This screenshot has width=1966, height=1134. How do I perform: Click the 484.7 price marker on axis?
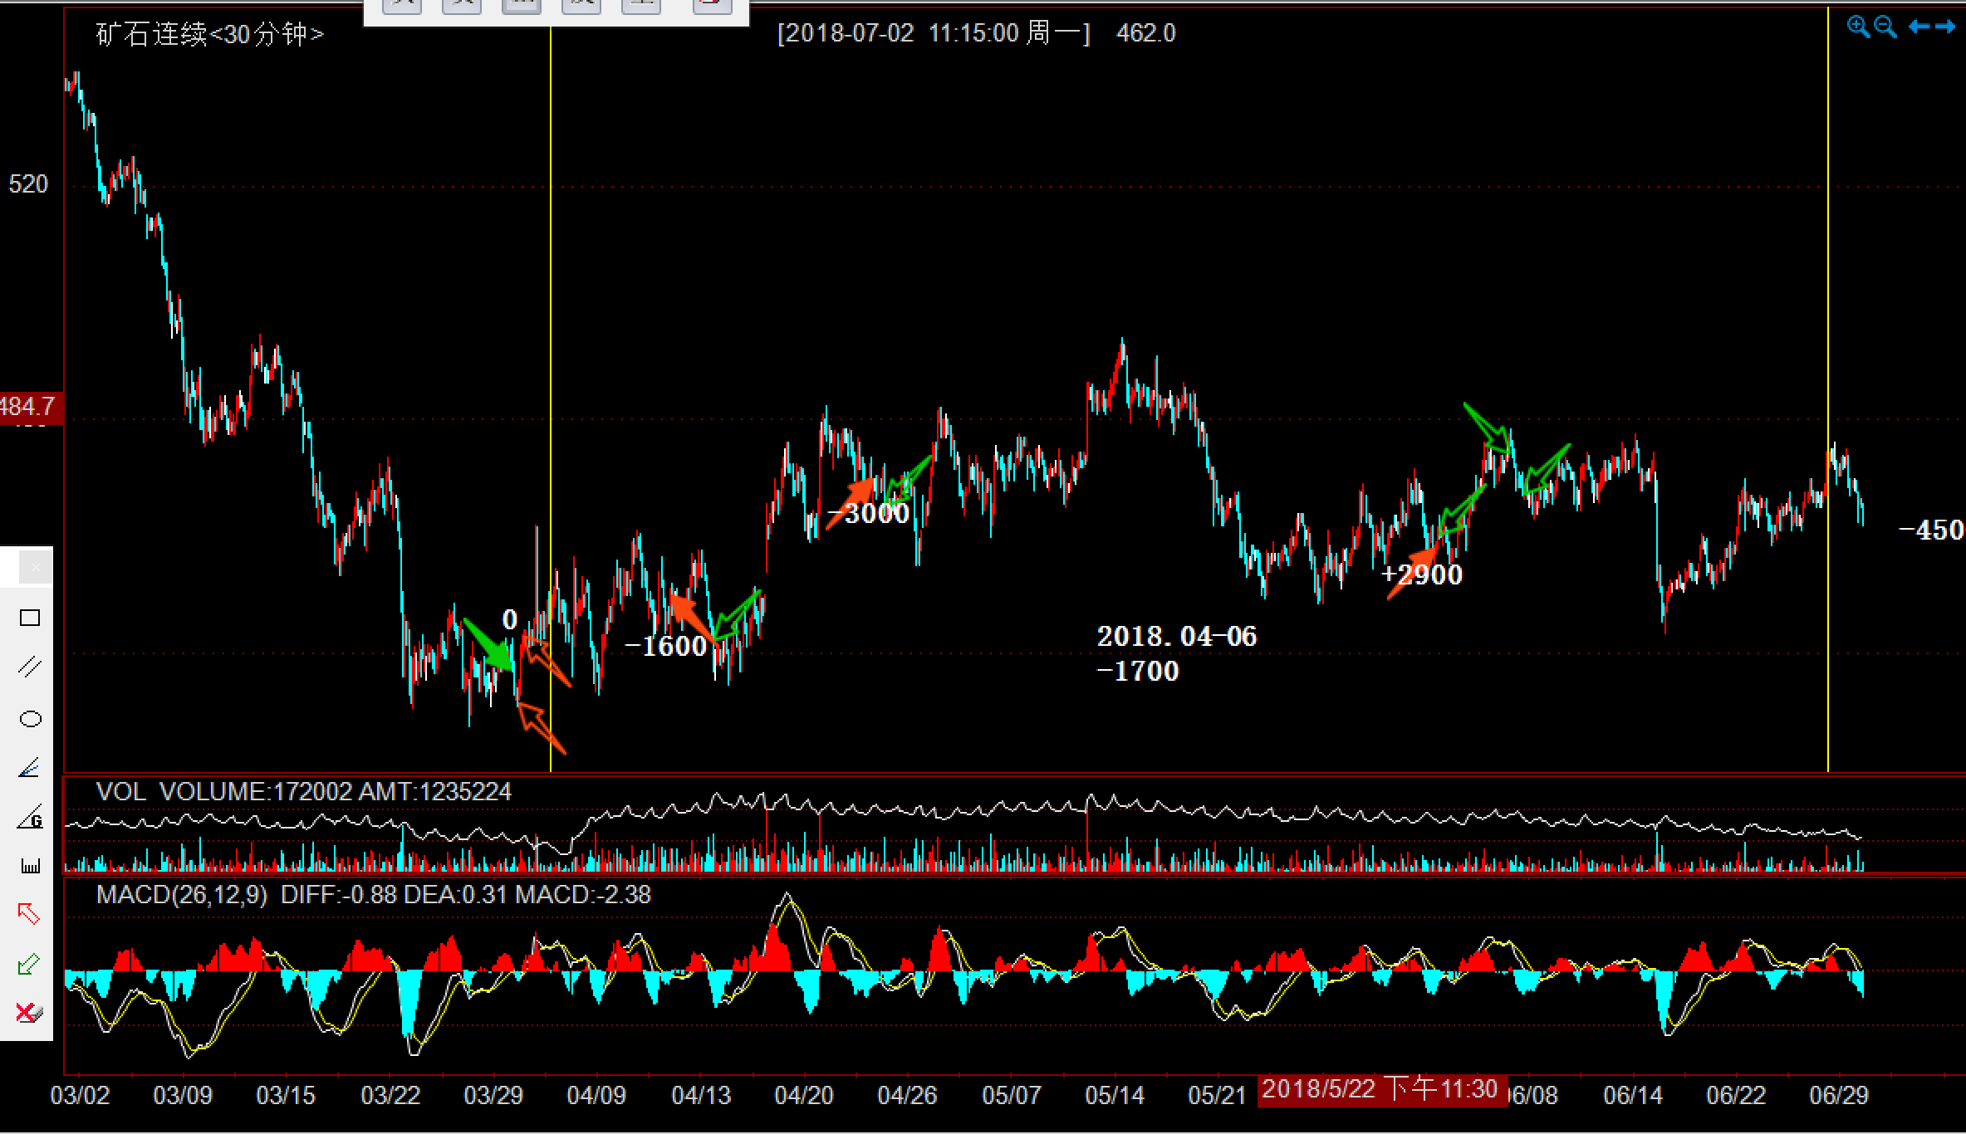pos(29,407)
